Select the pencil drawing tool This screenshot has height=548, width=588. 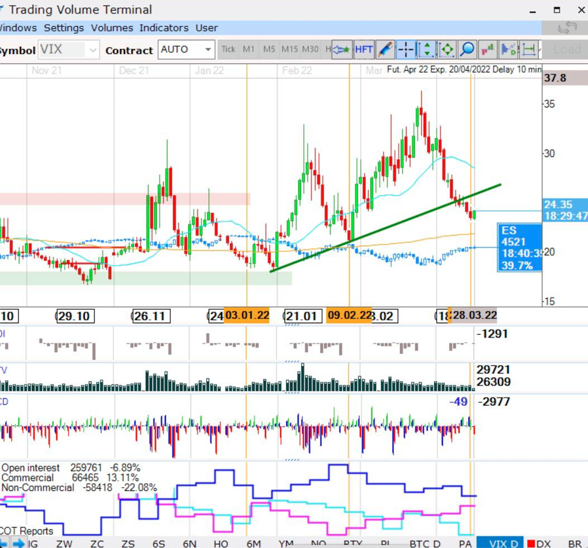[385, 50]
